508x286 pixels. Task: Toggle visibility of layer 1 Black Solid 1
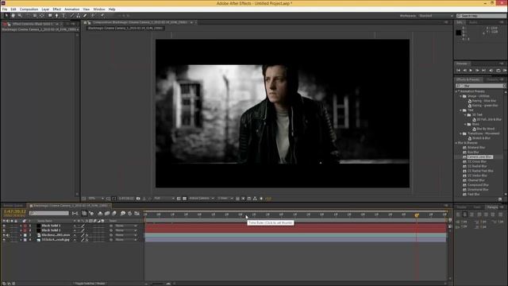pos(4,226)
